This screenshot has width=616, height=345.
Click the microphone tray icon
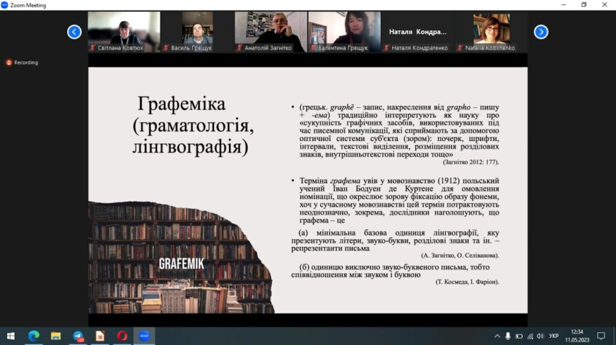click(508, 336)
